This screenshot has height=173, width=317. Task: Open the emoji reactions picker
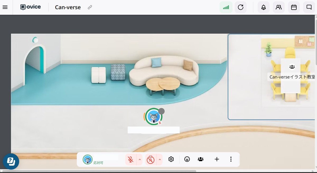pyautogui.click(x=187, y=159)
